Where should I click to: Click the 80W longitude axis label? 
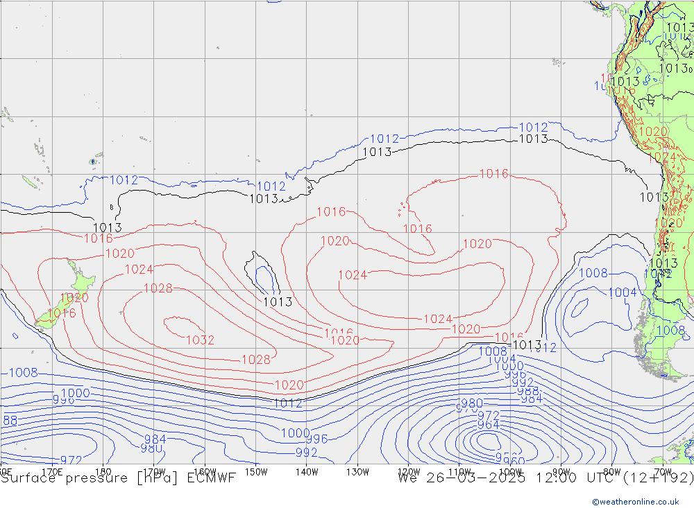click(612, 472)
